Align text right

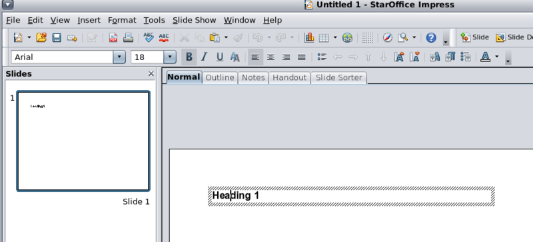click(x=286, y=57)
